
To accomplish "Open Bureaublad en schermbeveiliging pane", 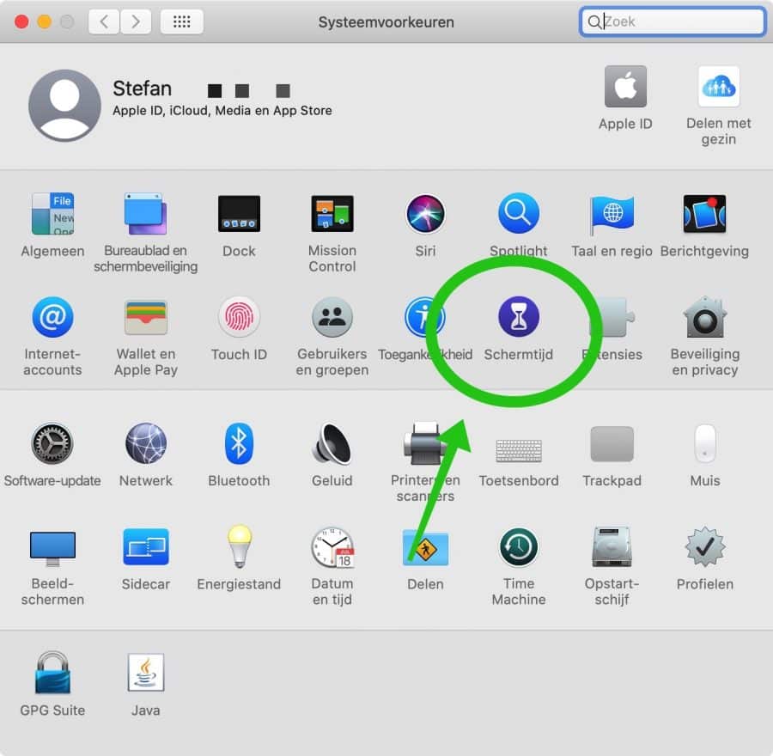I will (145, 214).
